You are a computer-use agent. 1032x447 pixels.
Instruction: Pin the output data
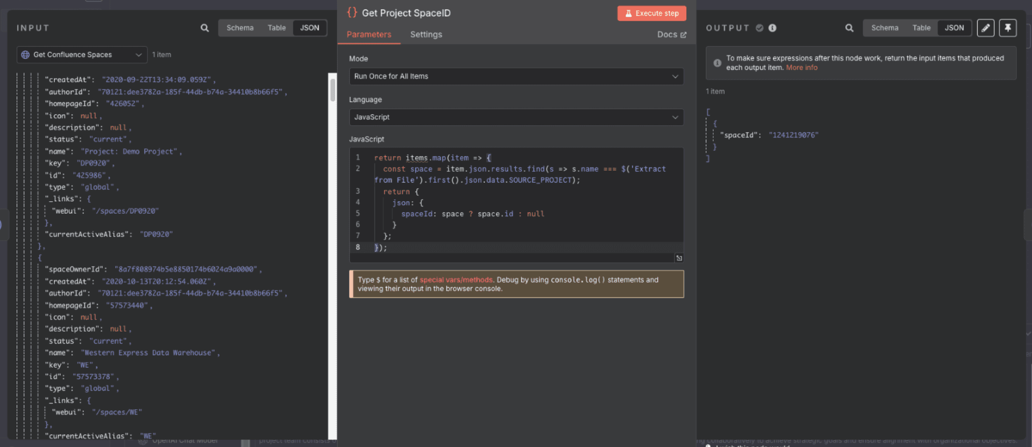click(x=1008, y=28)
